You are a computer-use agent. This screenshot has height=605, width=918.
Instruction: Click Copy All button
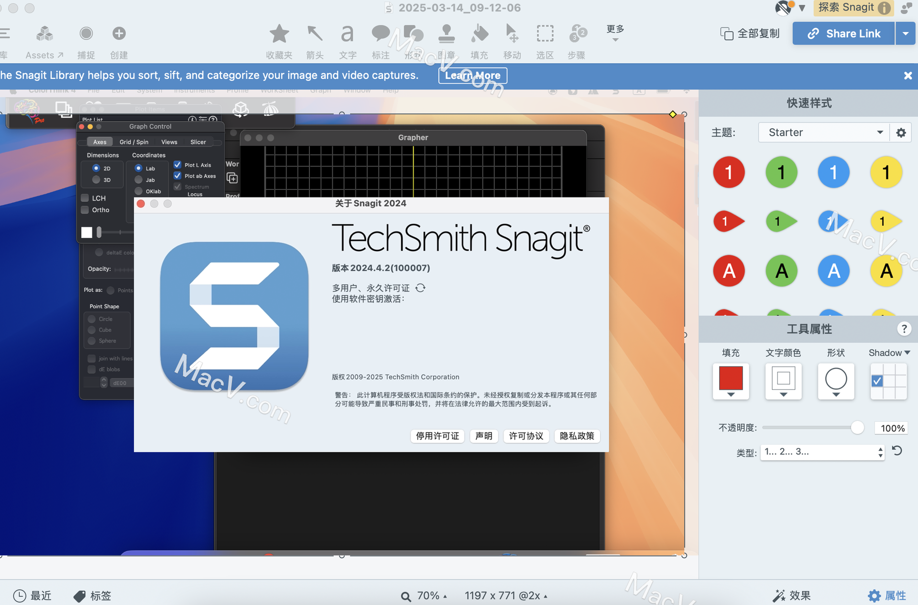pos(750,33)
